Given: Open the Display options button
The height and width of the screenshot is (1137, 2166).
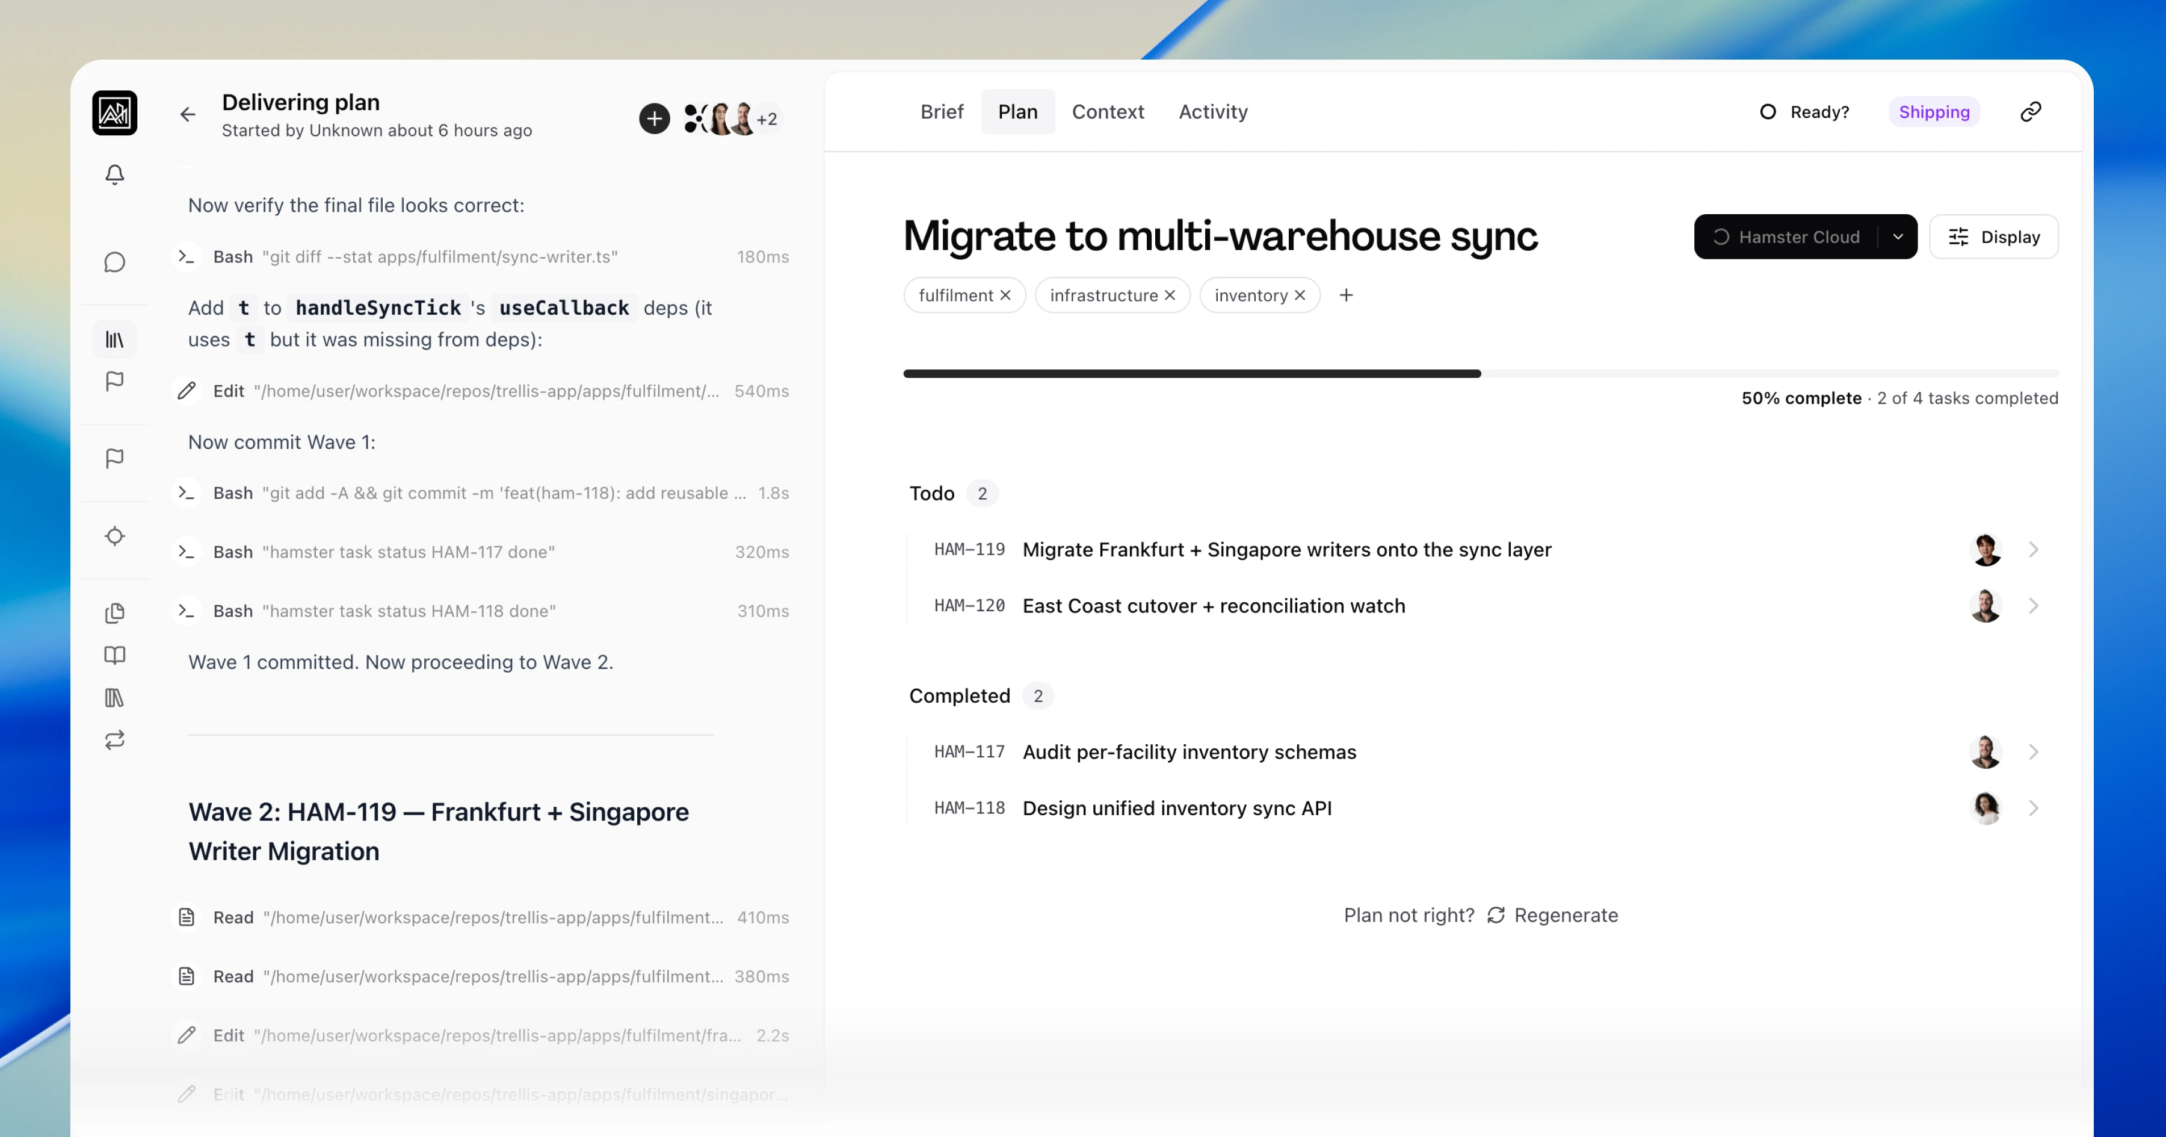Looking at the screenshot, I should [x=1994, y=237].
